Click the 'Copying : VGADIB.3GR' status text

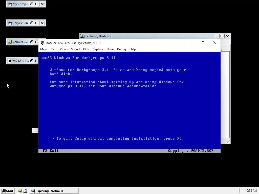coord(191,151)
